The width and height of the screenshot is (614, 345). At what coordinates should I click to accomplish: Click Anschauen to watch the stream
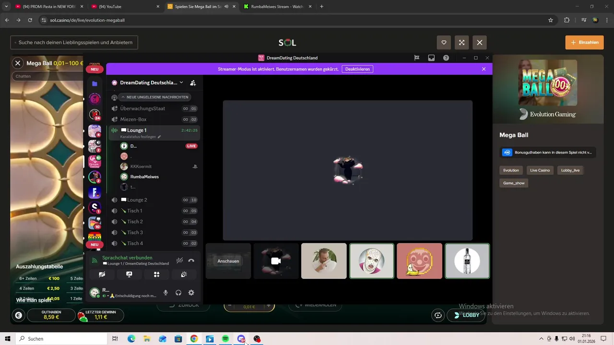coord(228,261)
